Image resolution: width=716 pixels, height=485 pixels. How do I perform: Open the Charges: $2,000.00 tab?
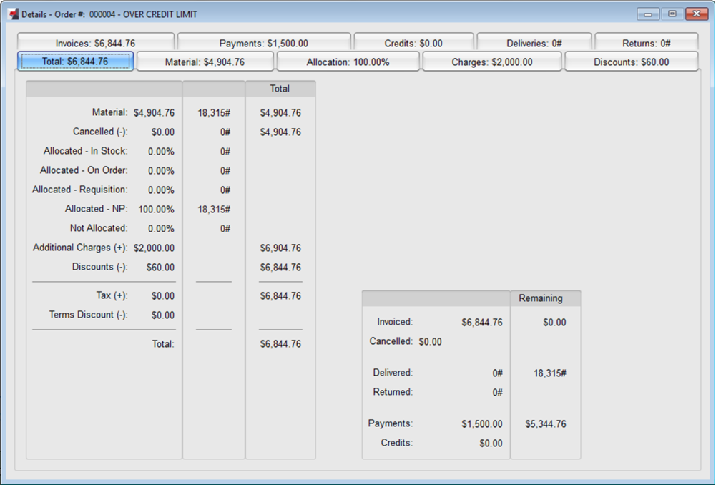pyautogui.click(x=491, y=62)
